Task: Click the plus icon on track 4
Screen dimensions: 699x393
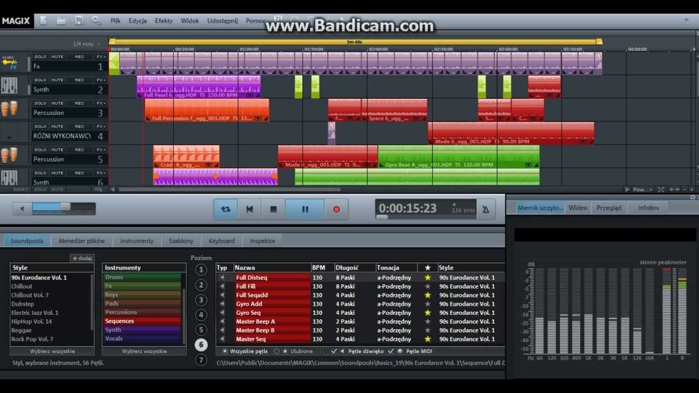Action: coord(9,138)
